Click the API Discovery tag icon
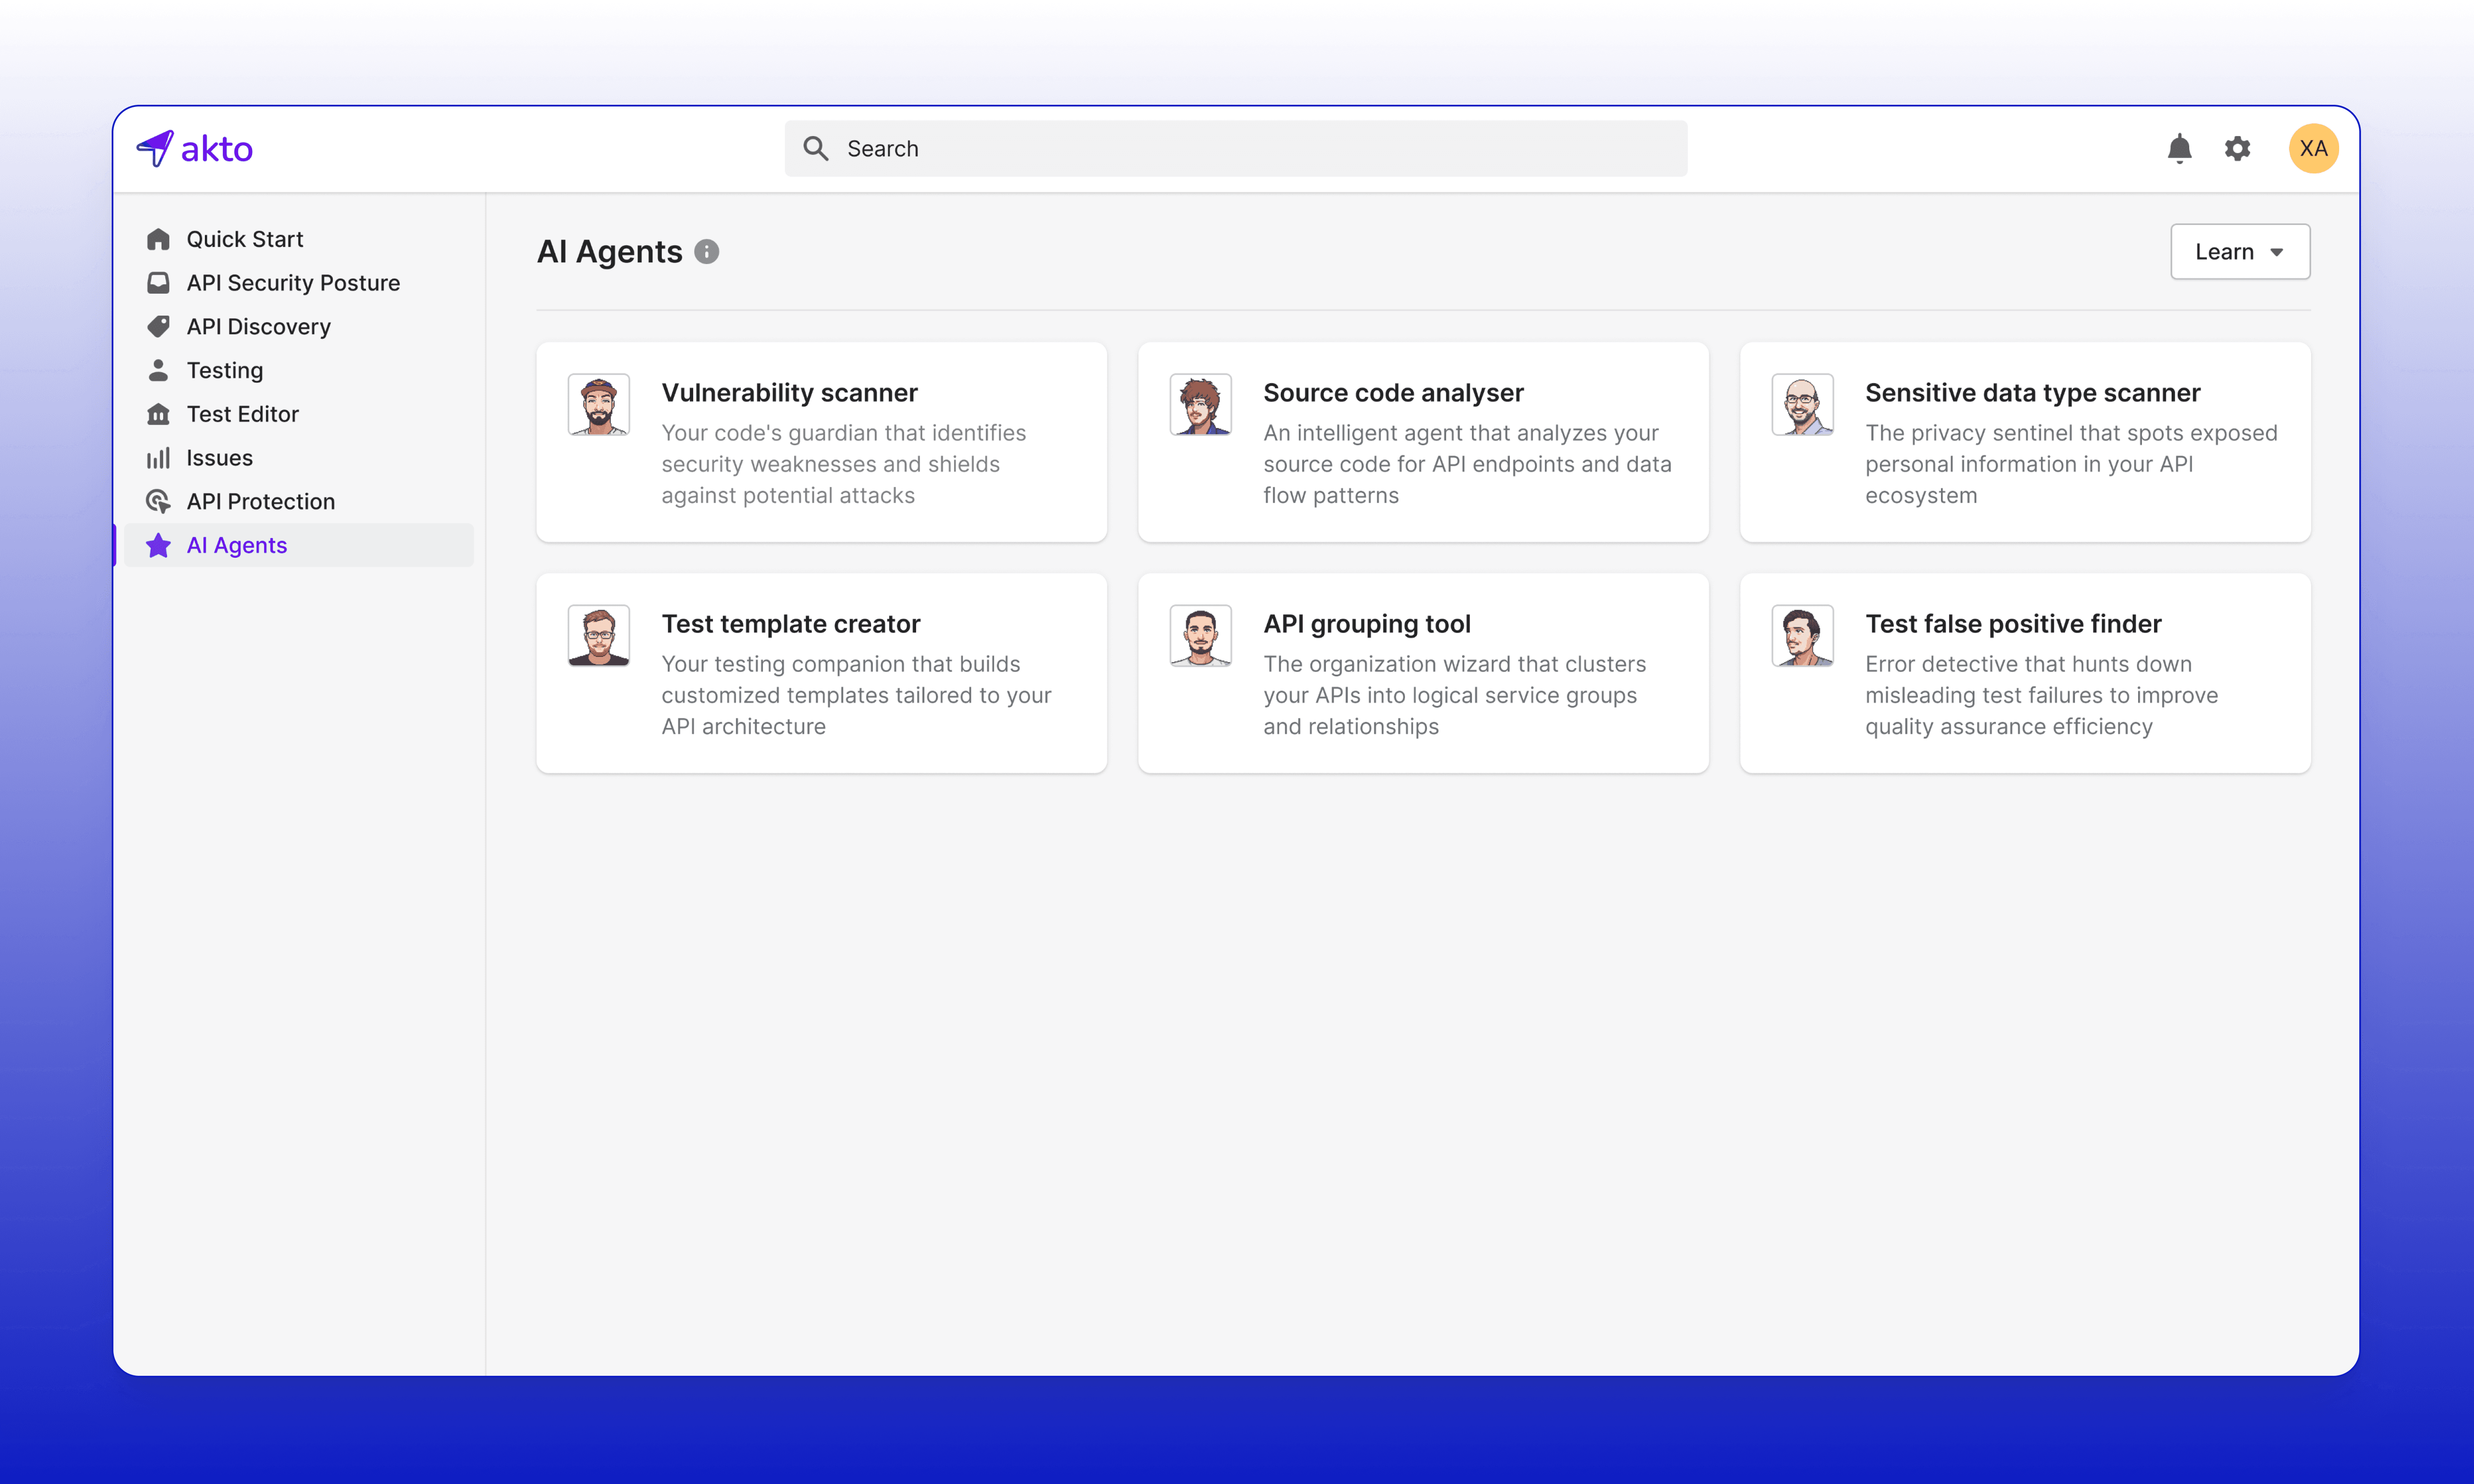This screenshot has width=2474, height=1484. (x=158, y=327)
